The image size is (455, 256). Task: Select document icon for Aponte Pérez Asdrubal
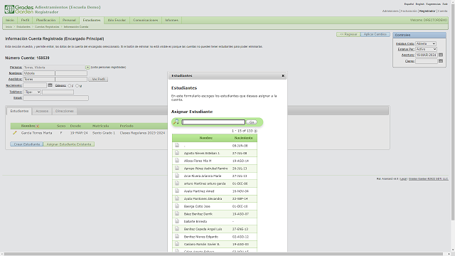click(177, 168)
